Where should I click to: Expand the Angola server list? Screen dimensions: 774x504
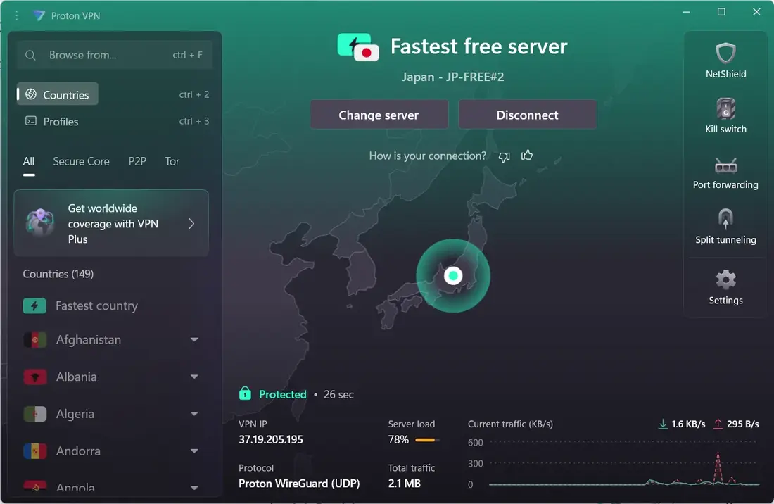click(194, 488)
